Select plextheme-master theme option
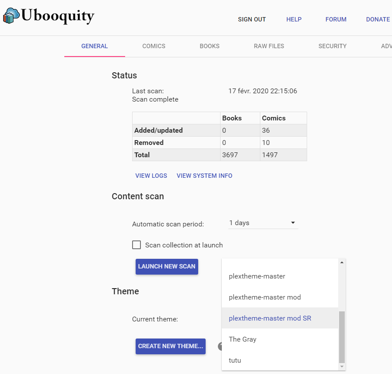 click(x=280, y=276)
